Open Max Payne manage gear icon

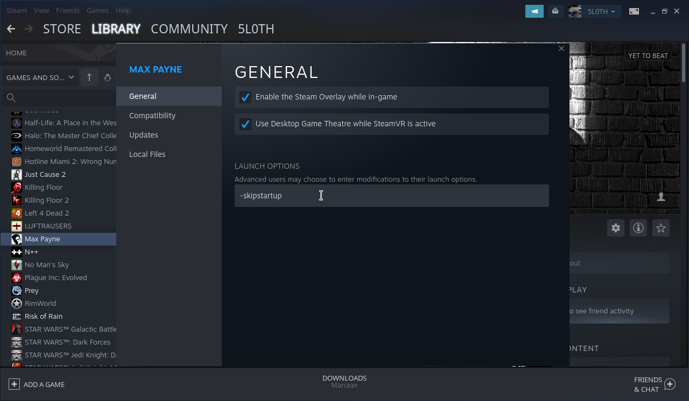pyautogui.click(x=616, y=228)
